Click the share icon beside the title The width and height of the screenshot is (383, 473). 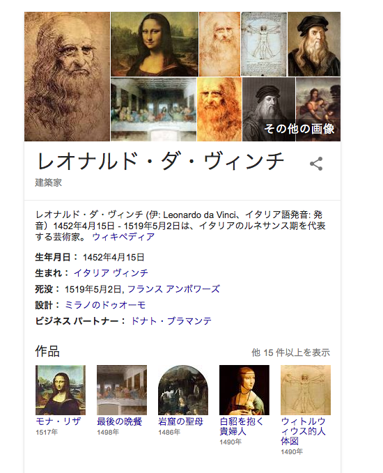click(316, 164)
